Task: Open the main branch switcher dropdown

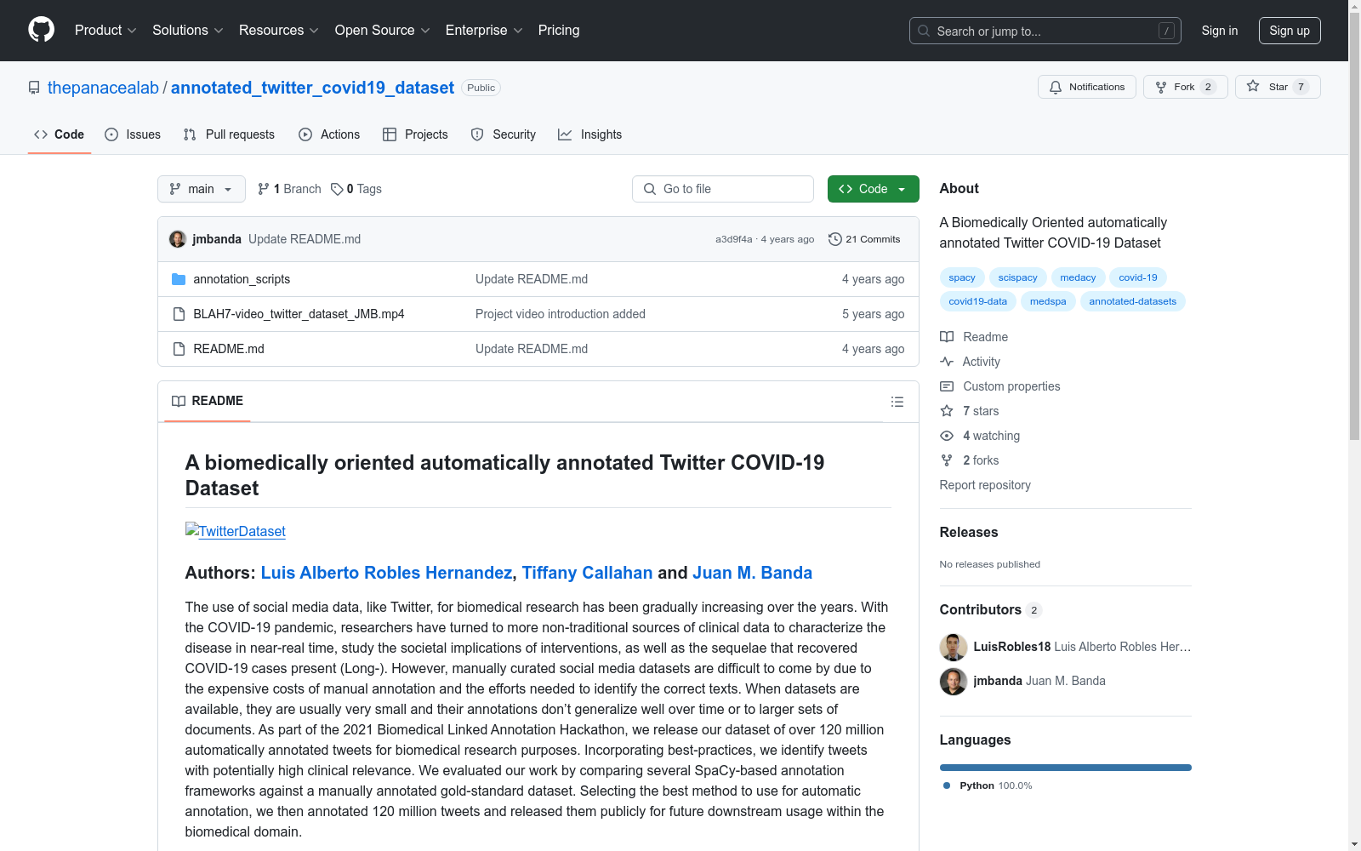Action: (202, 189)
